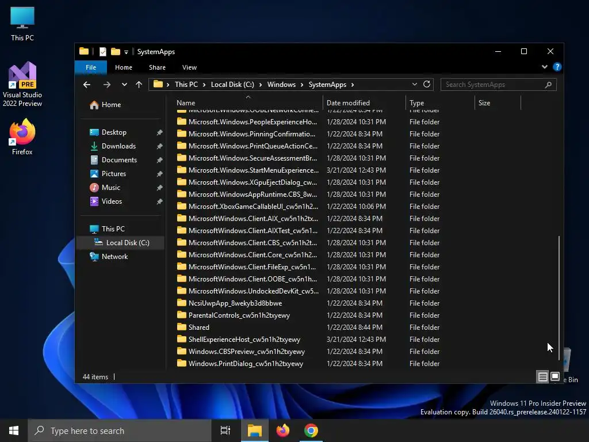Click the pin icon beside Downloads

pyautogui.click(x=160, y=146)
